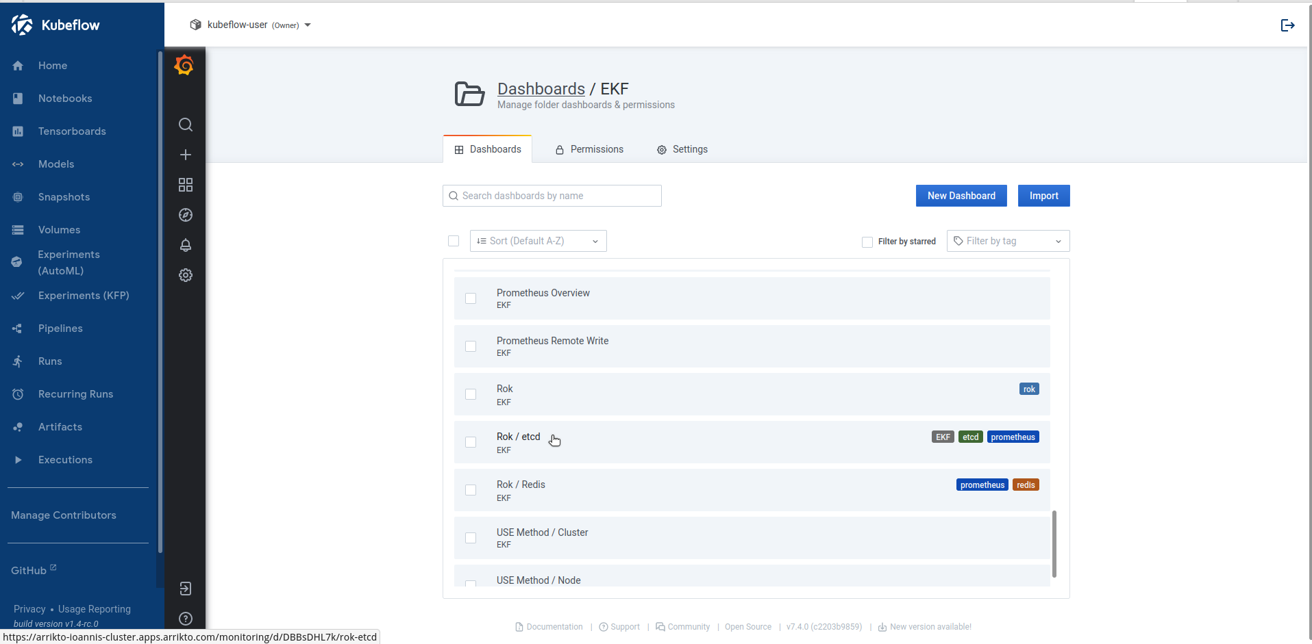Click the Grafana sign-in arrow icon

[x=186, y=589]
